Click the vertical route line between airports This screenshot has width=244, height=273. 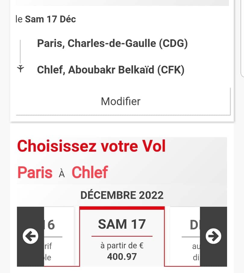click(20, 52)
